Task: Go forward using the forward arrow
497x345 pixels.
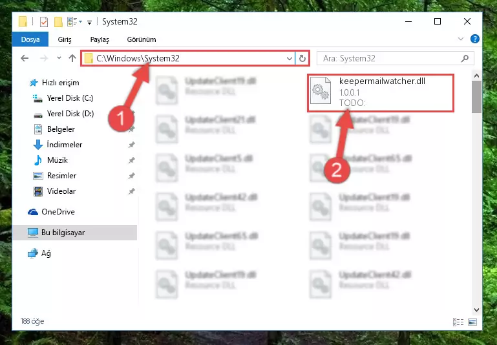Action: [x=43, y=58]
